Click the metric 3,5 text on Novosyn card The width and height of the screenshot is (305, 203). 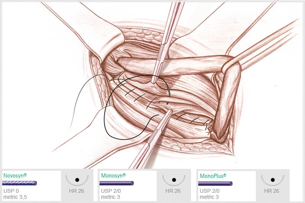pyautogui.click(x=15, y=197)
